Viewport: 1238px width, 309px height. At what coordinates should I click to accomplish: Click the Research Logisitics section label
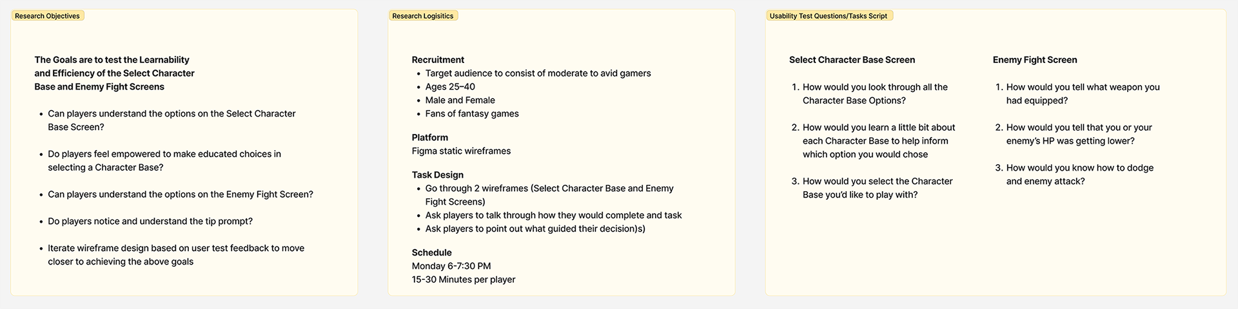(x=422, y=16)
